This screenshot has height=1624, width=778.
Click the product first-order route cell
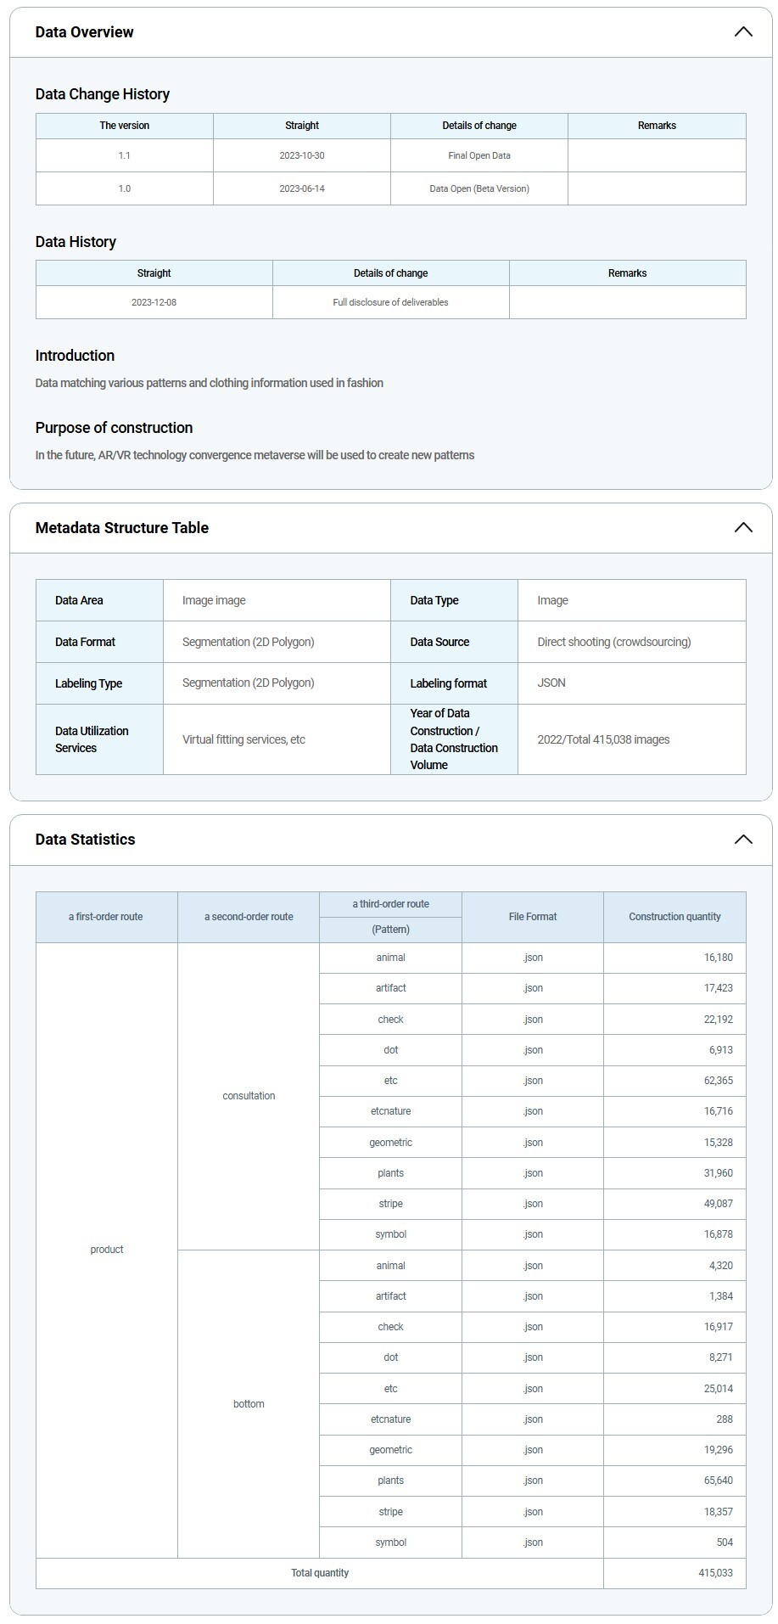(107, 1250)
